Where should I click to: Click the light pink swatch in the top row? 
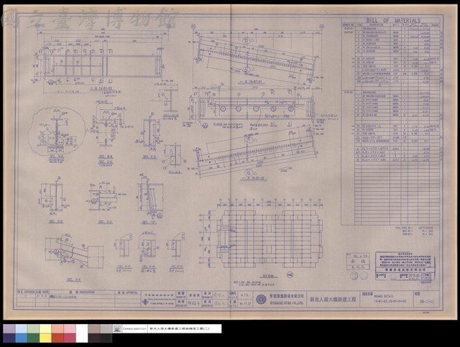(x=70, y=328)
